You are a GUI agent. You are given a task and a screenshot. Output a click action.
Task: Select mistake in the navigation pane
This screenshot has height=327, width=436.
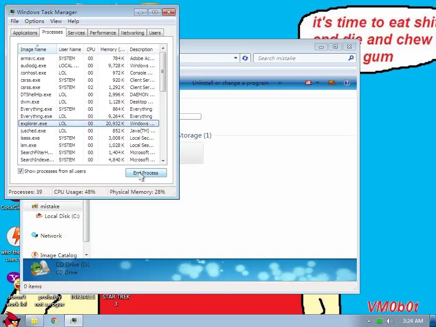coord(50,207)
